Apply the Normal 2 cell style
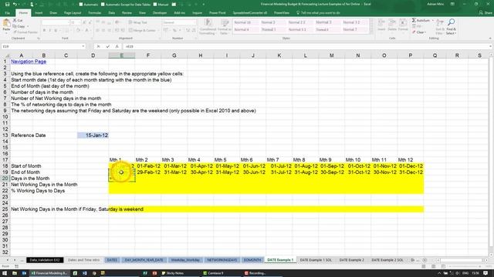Image resolution: width=494 pixels, height=277 pixels. pos(269,22)
